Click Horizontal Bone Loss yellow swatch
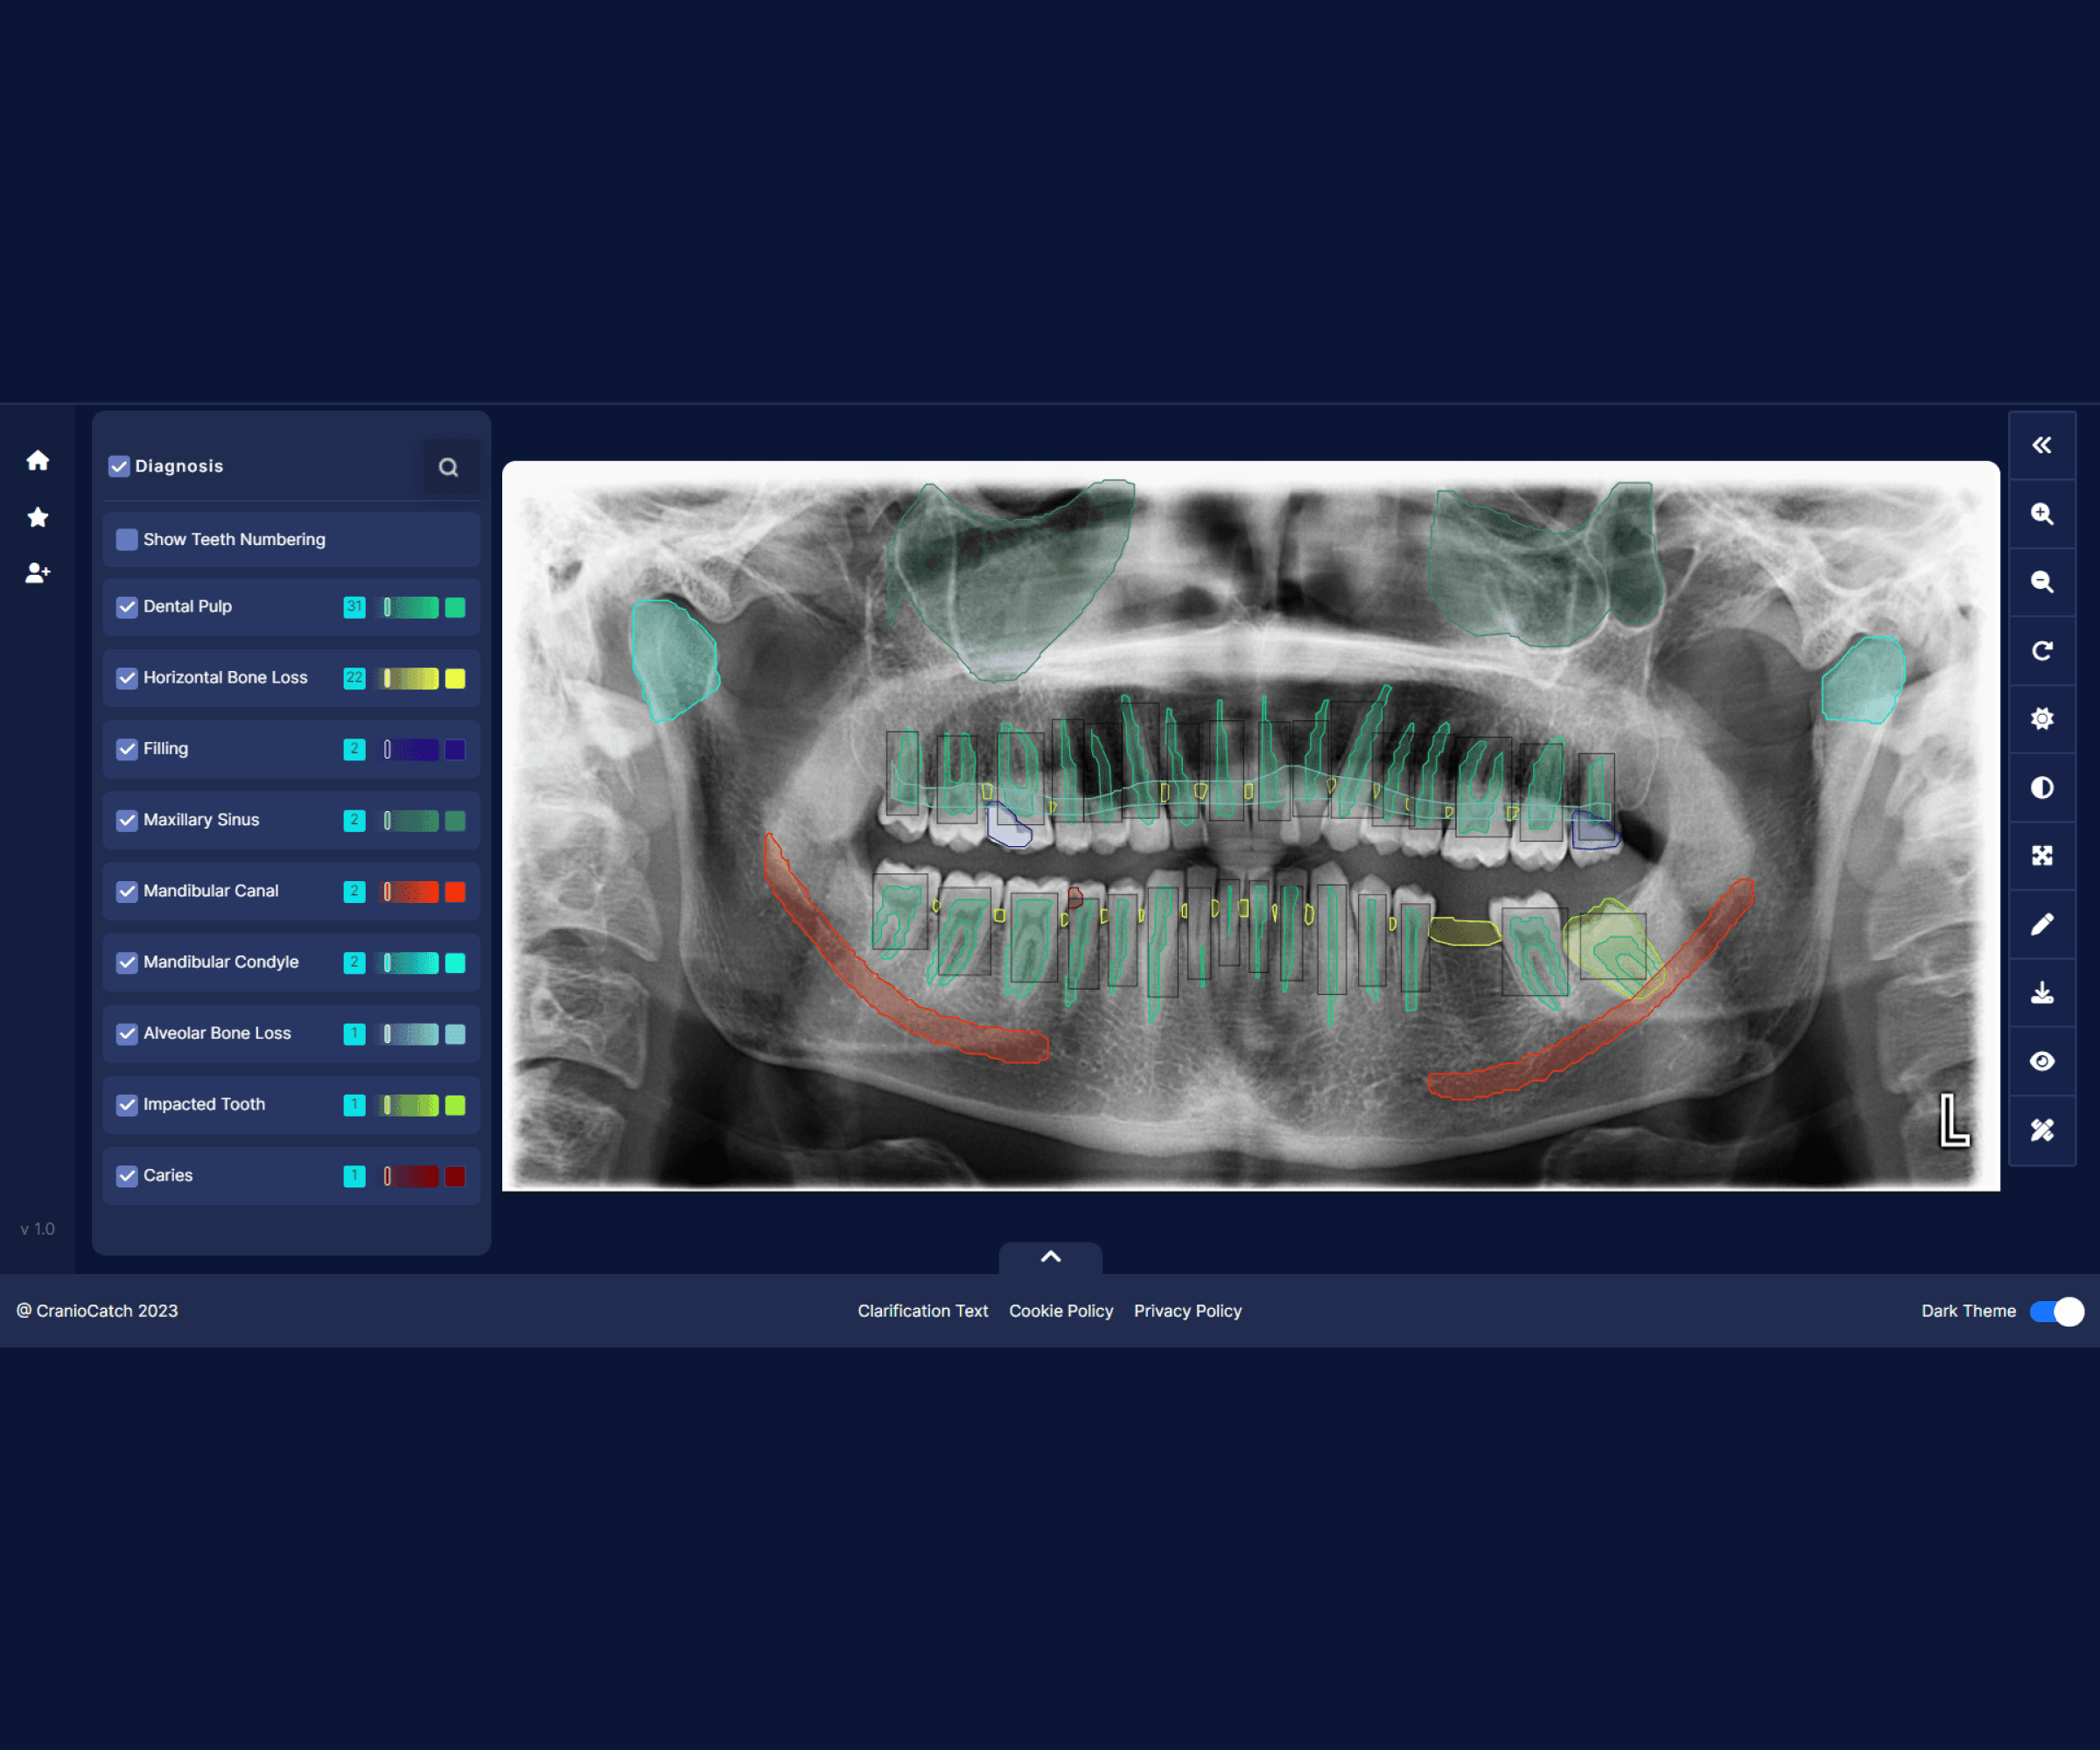This screenshot has height=1750, width=2100. (x=455, y=678)
